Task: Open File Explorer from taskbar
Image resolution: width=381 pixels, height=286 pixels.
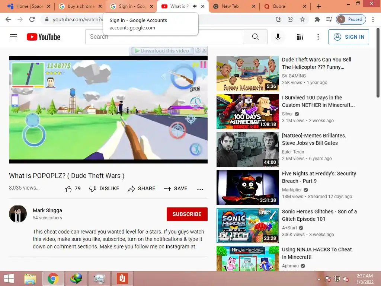Action: point(30,279)
